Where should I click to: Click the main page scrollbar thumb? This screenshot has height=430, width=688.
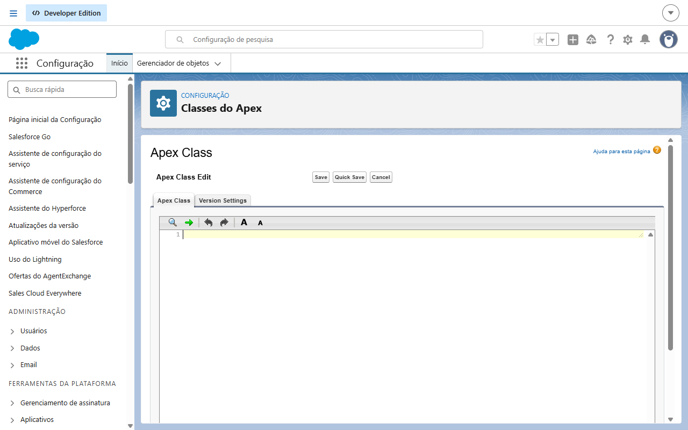670,247
